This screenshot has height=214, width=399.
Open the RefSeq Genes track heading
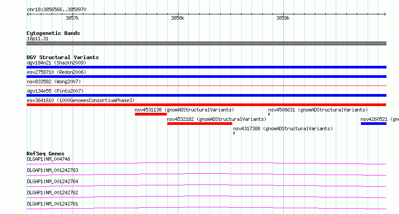[x=45, y=154]
